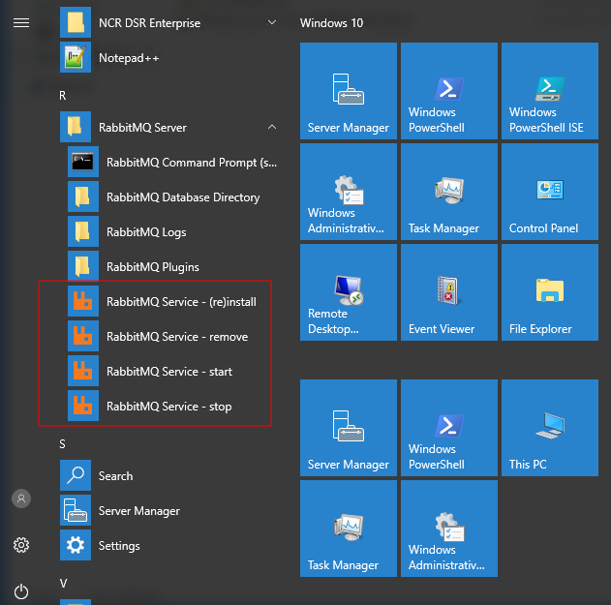Open the top Server Manager tile

point(349,91)
